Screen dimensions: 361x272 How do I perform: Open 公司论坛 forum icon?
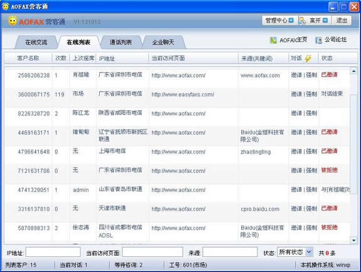[x=319, y=40]
